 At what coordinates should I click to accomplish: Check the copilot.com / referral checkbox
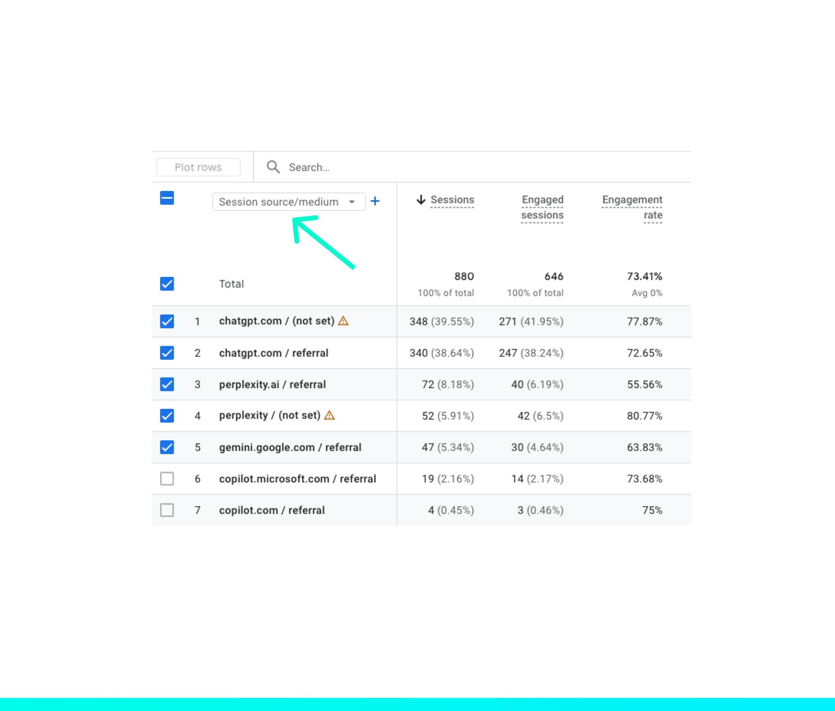[x=167, y=510]
